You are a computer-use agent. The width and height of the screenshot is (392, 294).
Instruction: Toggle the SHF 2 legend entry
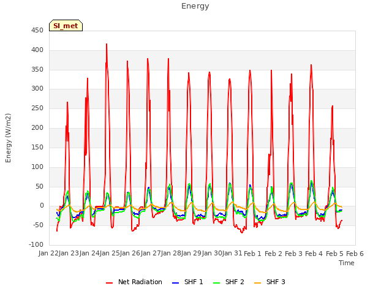[x=228, y=282]
